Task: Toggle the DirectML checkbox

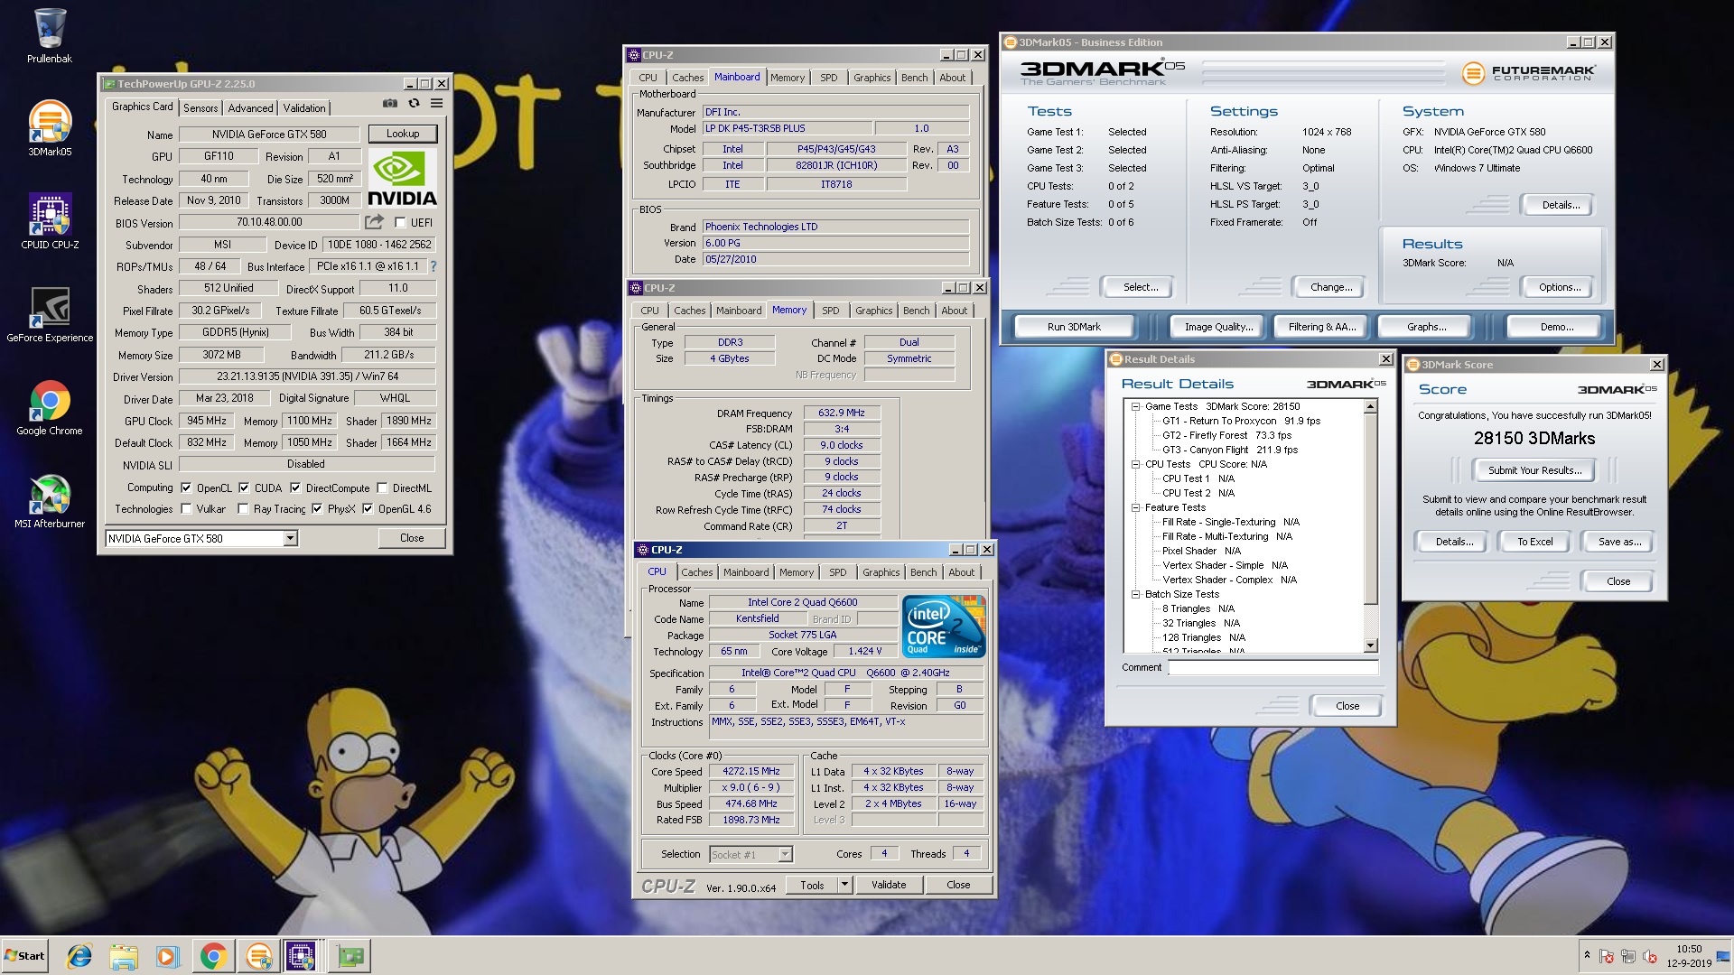Action: point(382,487)
